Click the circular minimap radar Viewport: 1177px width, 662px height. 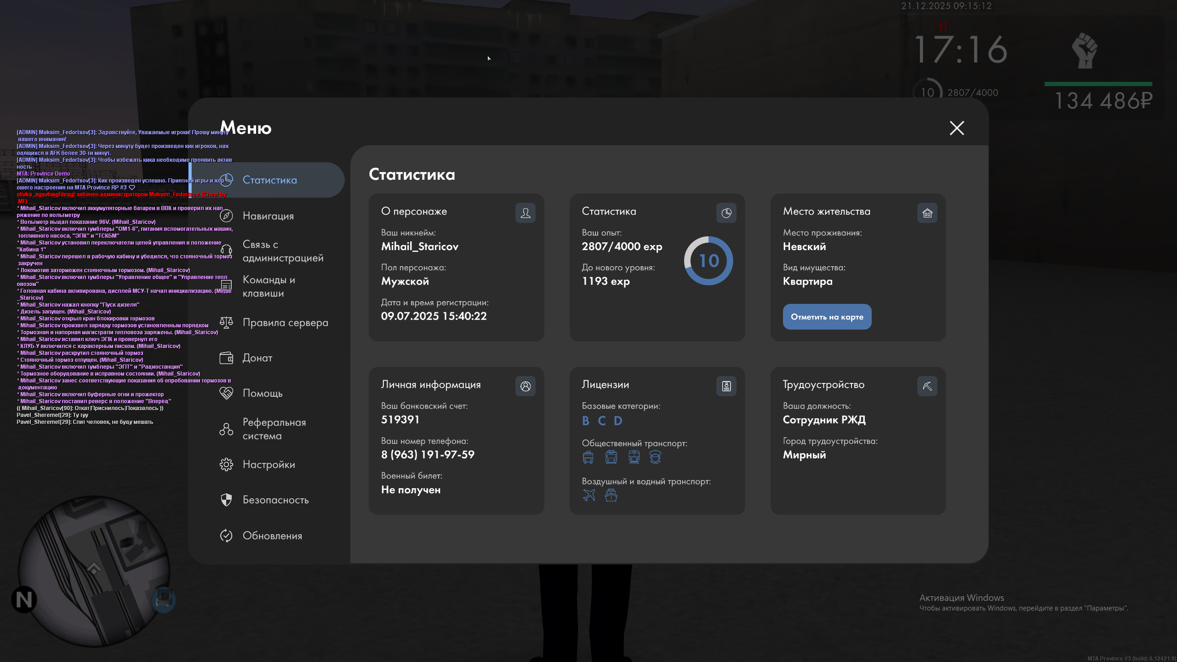point(94,570)
